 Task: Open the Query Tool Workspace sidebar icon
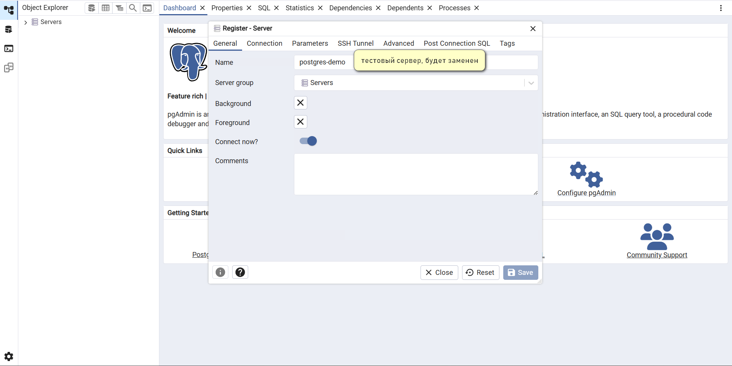9,29
